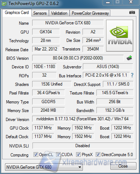
Task: Click the Subvendor field ASUS (1043)
Action: (108, 67)
